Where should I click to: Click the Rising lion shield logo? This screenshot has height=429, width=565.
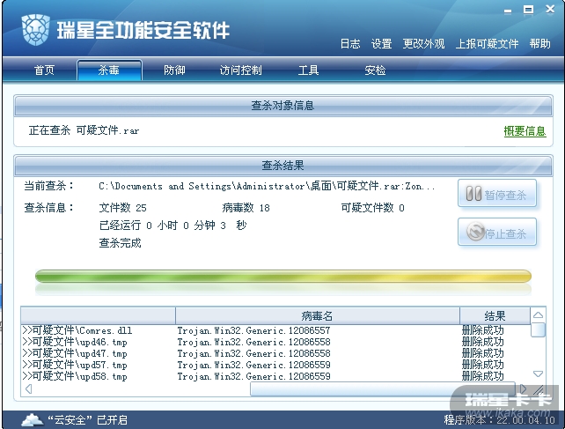coord(35,30)
